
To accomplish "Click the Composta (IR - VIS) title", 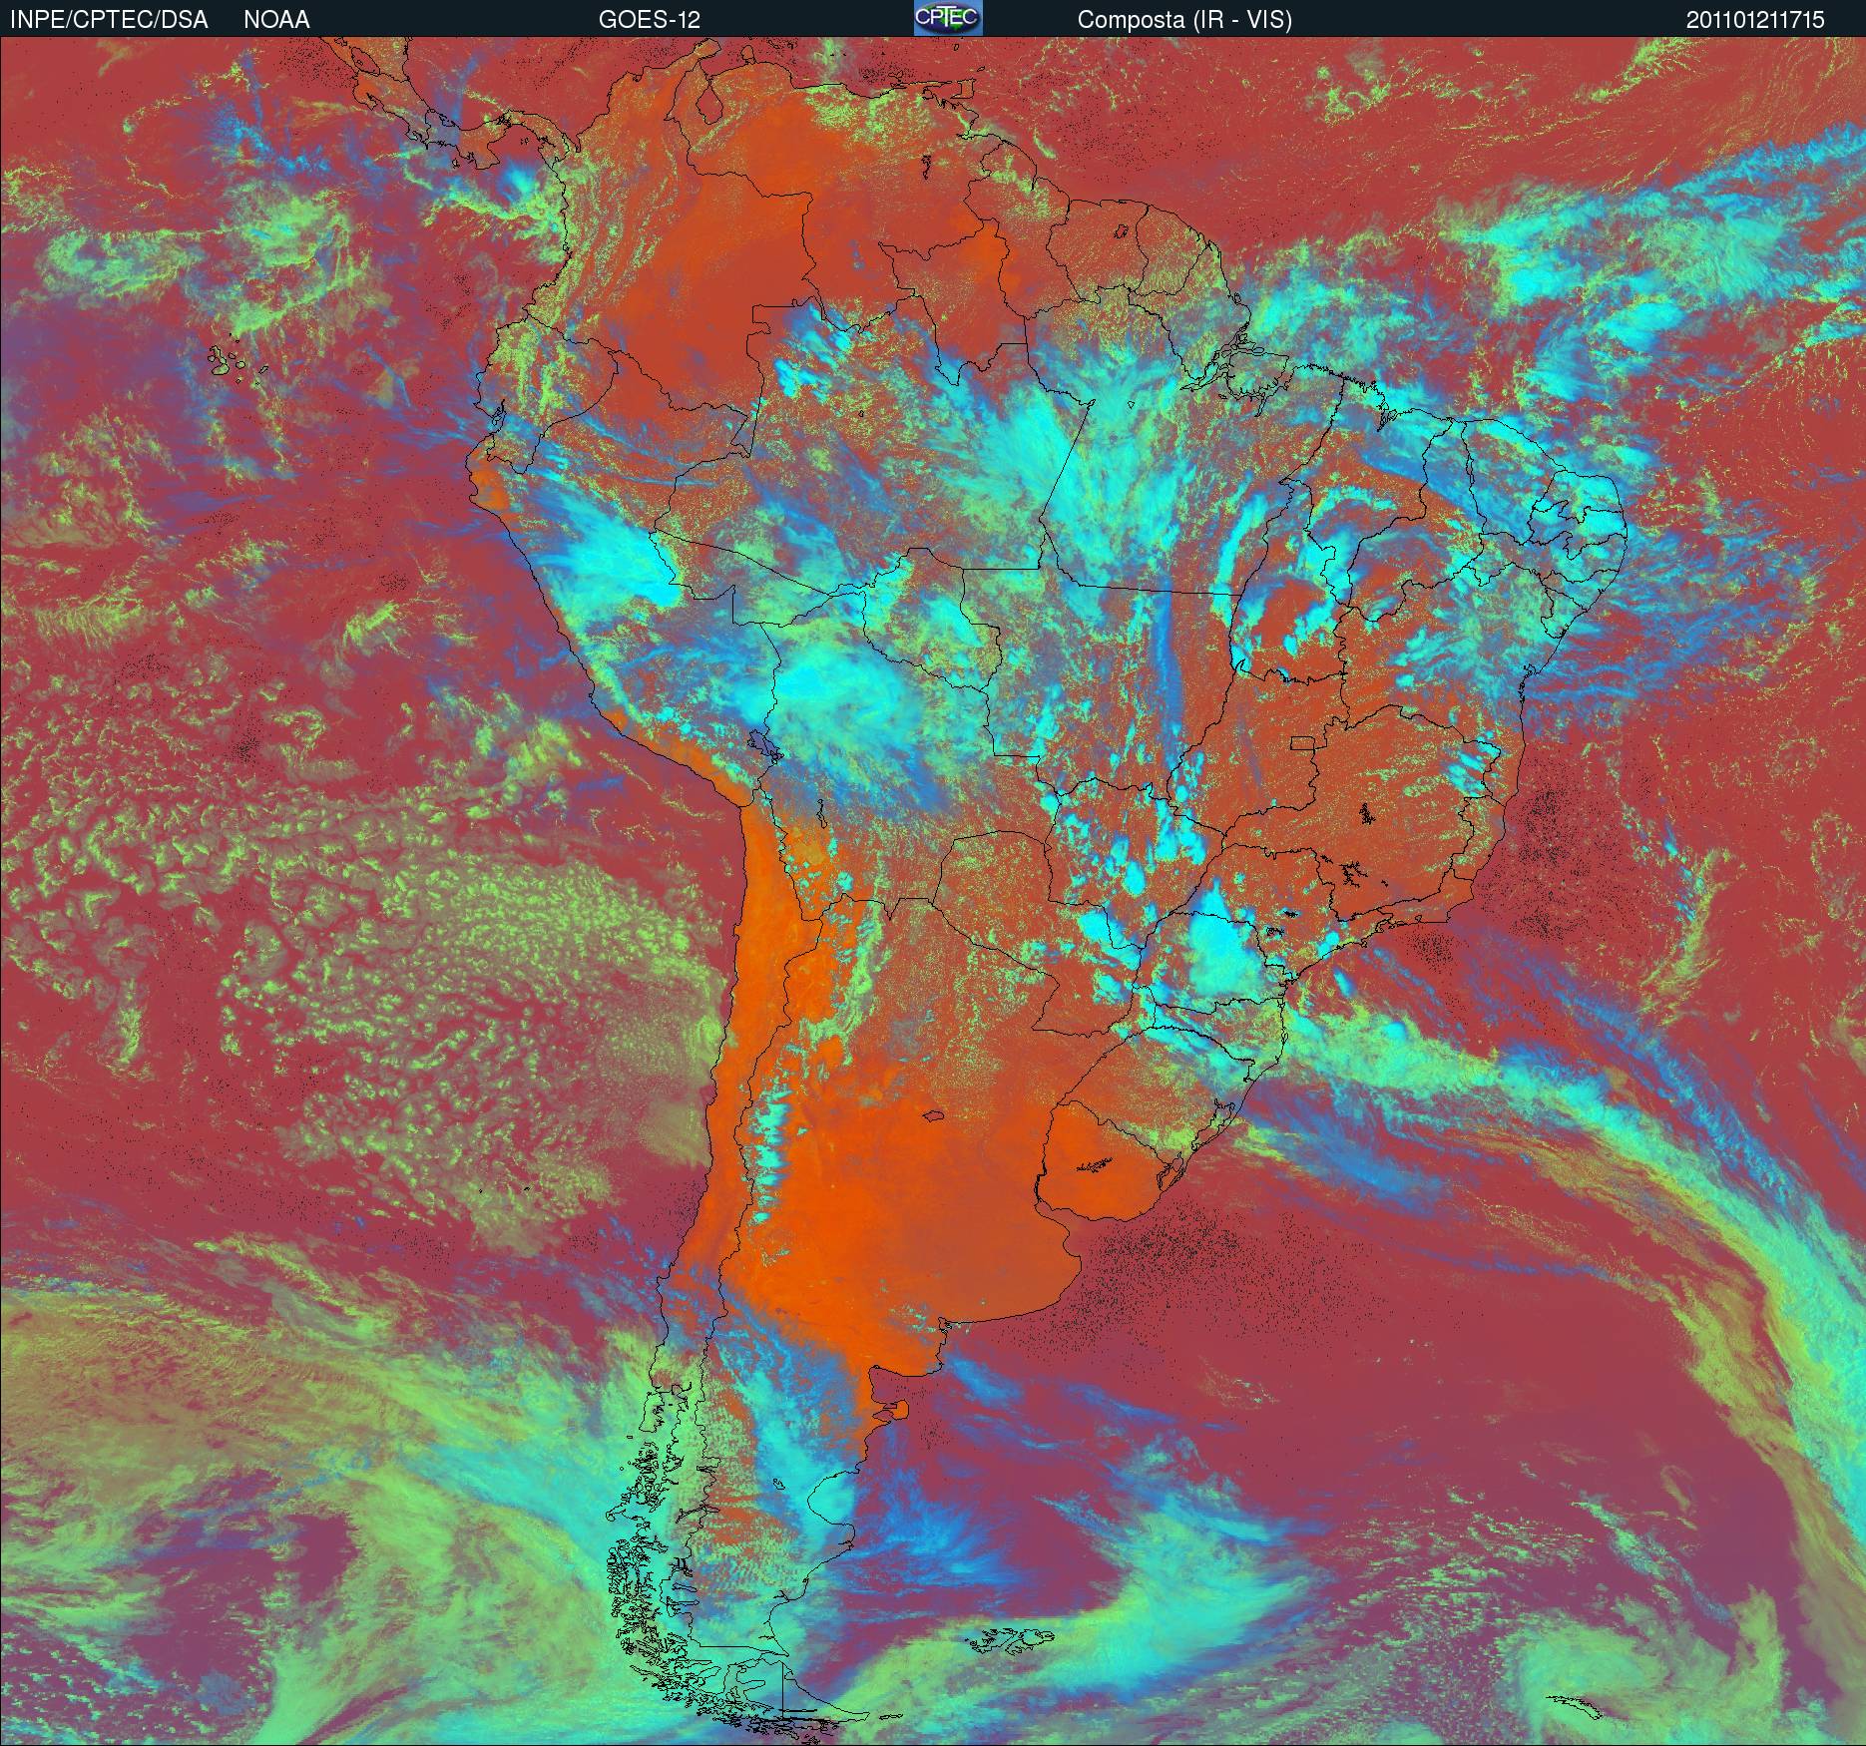I will point(1184,20).
